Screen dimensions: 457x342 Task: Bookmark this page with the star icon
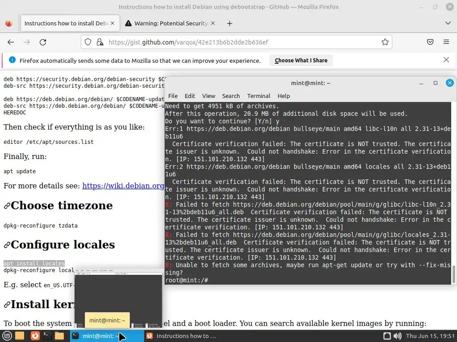(385, 42)
